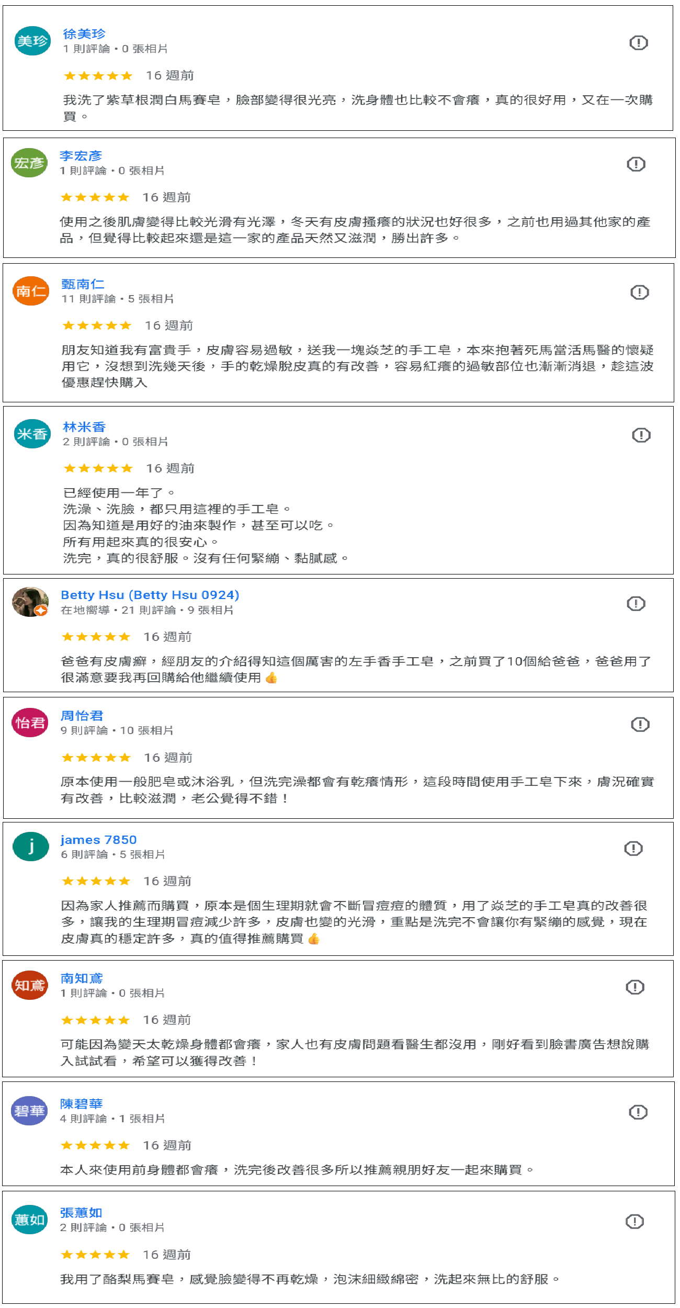Click the report icon next to 張蕙如's review
680x1308 pixels.
pos(634,1222)
